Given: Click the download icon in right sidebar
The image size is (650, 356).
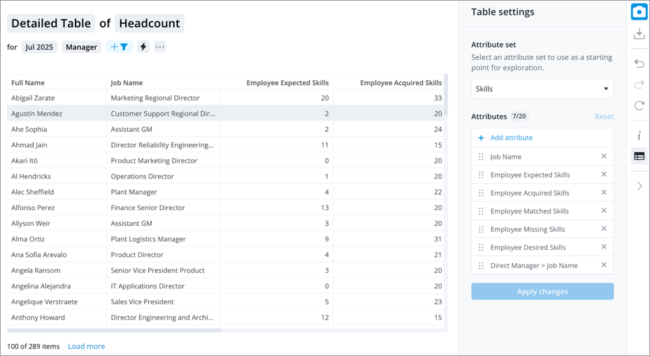Looking at the screenshot, I should (x=639, y=34).
